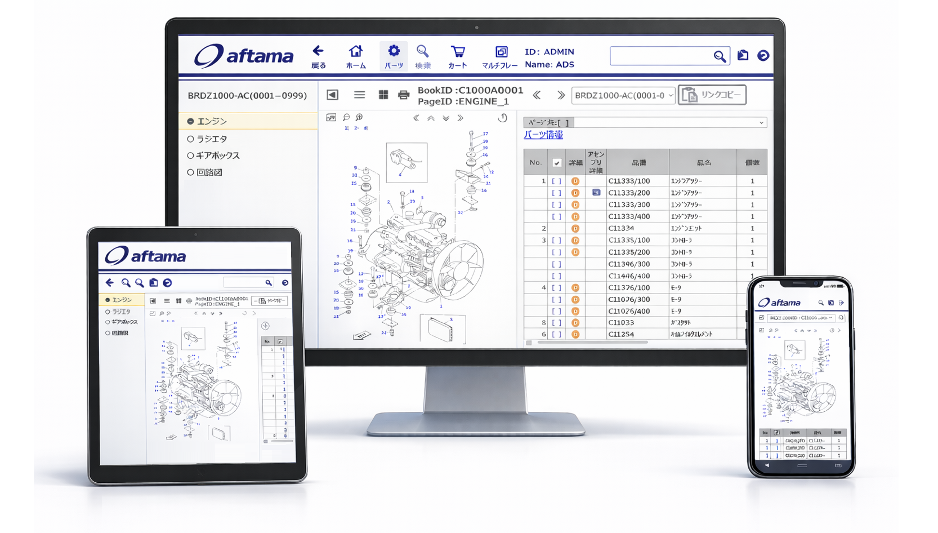The width and height of the screenshot is (938, 533).
Task: Switch to grid view icon
Action: pos(383,95)
